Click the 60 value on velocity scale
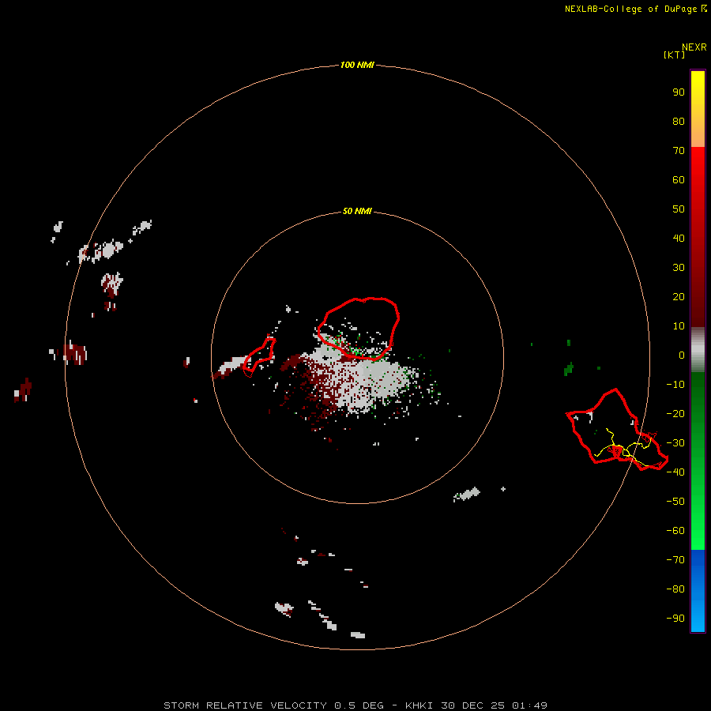The height and width of the screenshot is (711, 711). (x=679, y=179)
